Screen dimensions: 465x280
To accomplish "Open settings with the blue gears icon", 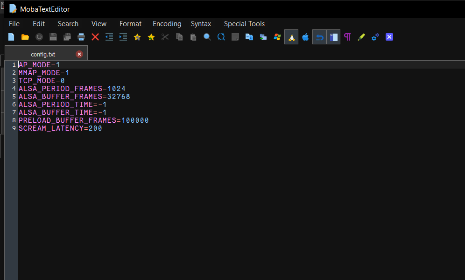I will pos(375,37).
